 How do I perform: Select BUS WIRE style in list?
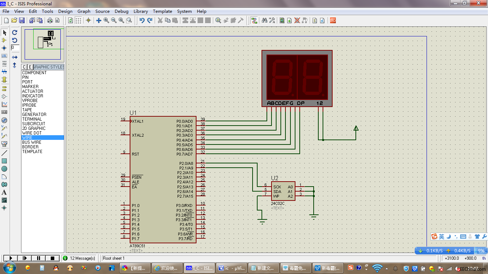tap(31, 142)
